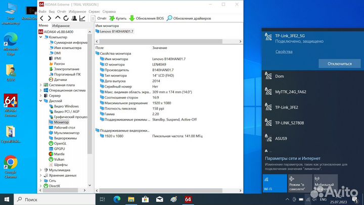Go up one level with the up arrow
The image size is (364, 205).
pos(58,18)
